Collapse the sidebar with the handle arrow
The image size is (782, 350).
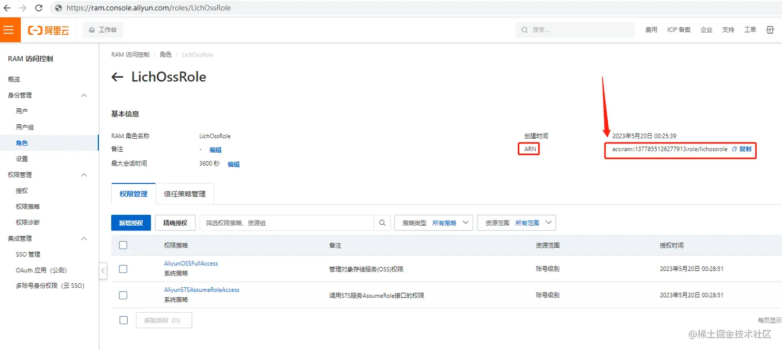pyautogui.click(x=103, y=270)
